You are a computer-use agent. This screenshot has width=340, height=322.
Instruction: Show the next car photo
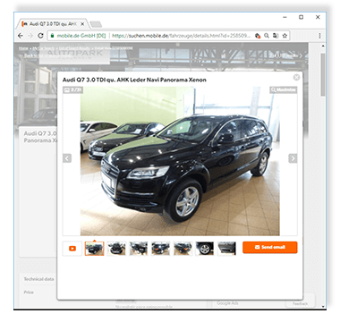pyautogui.click(x=293, y=158)
